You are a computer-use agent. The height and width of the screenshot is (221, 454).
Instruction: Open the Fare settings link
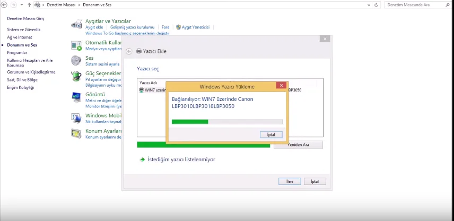click(165, 27)
